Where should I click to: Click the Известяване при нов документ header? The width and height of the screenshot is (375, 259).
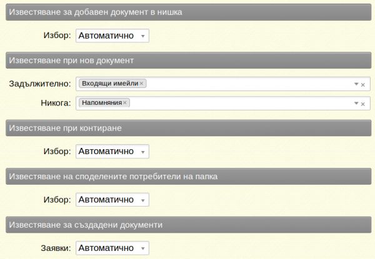(187, 61)
